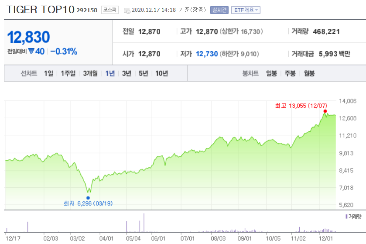Image resolution: width=366 pixels, height=244 pixels.
Task: Click the 12/01 x-axis date label
Action: [325, 238]
